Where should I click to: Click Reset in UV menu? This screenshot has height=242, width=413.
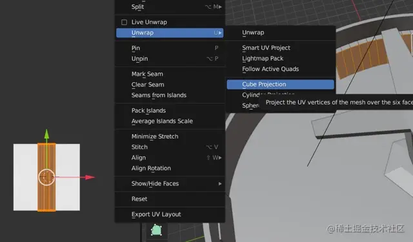(170, 199)
